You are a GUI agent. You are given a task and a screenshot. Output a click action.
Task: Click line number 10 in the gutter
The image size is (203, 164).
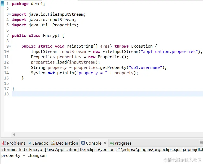[x=6, y=51]
